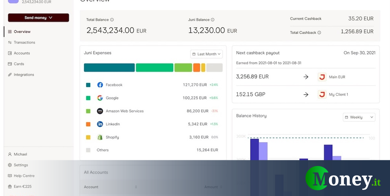Image resolution: width=390 pixels, height=196 pixels.
Task: Open the Weekly balance history dropdown
Action: 359,117
